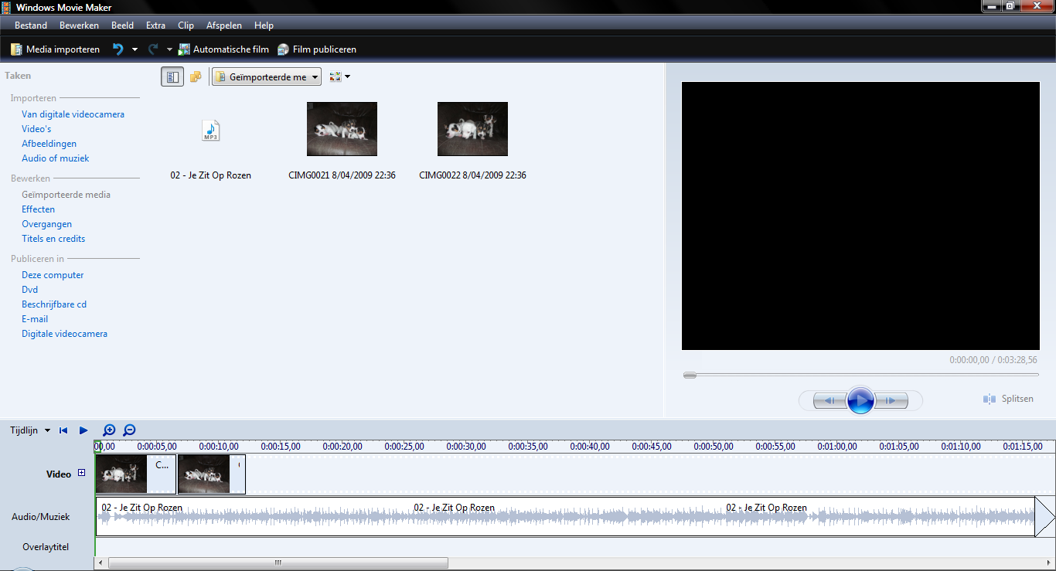Open the Bewerken menu
Viewport: 1056px width, 571px height.
tap(79, 25)
